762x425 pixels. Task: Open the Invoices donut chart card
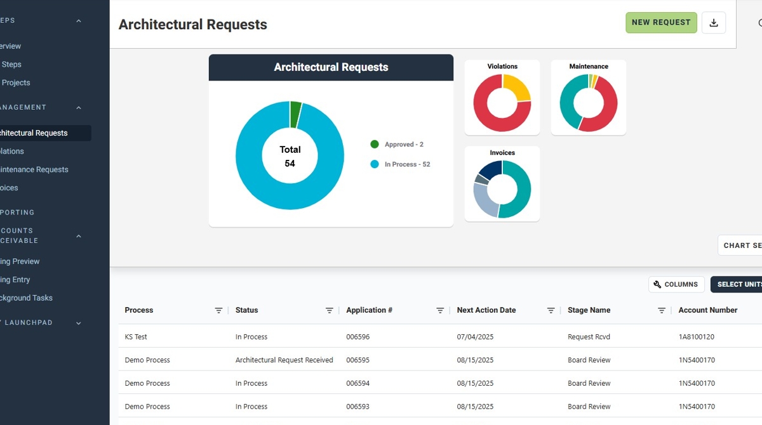[502, 184]
